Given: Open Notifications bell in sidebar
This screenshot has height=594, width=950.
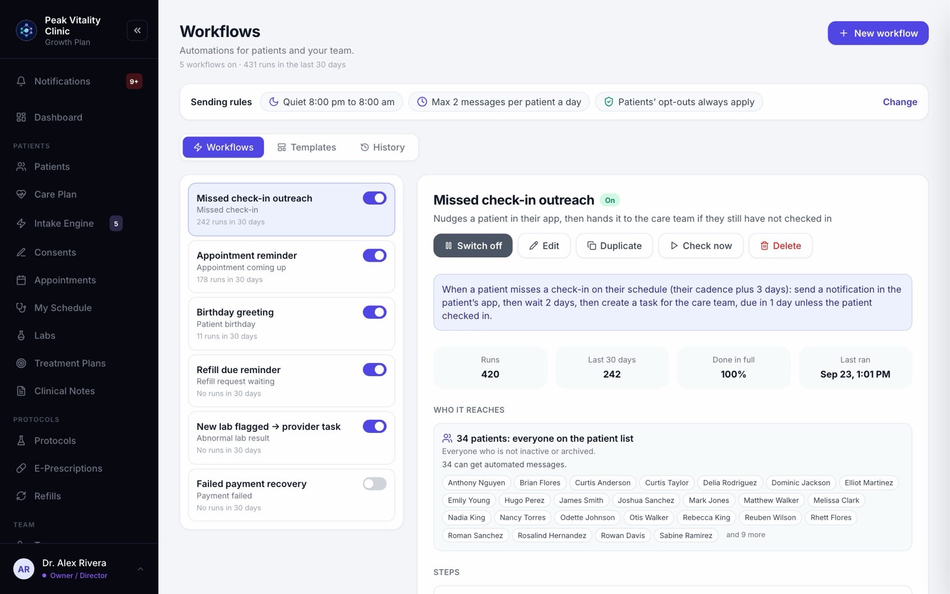Looking at the screenshot, I should coord(21,81).
